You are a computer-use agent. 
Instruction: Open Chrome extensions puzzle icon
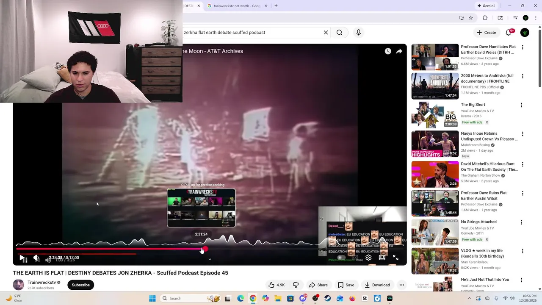pos(485,18)
